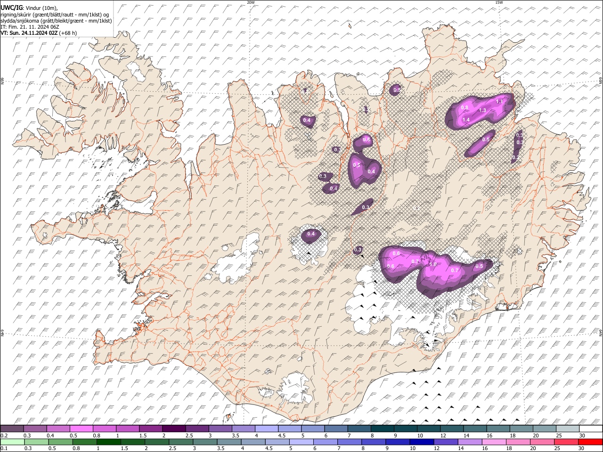Select the 1 darkest green swatch, bottom legend row

108,442
